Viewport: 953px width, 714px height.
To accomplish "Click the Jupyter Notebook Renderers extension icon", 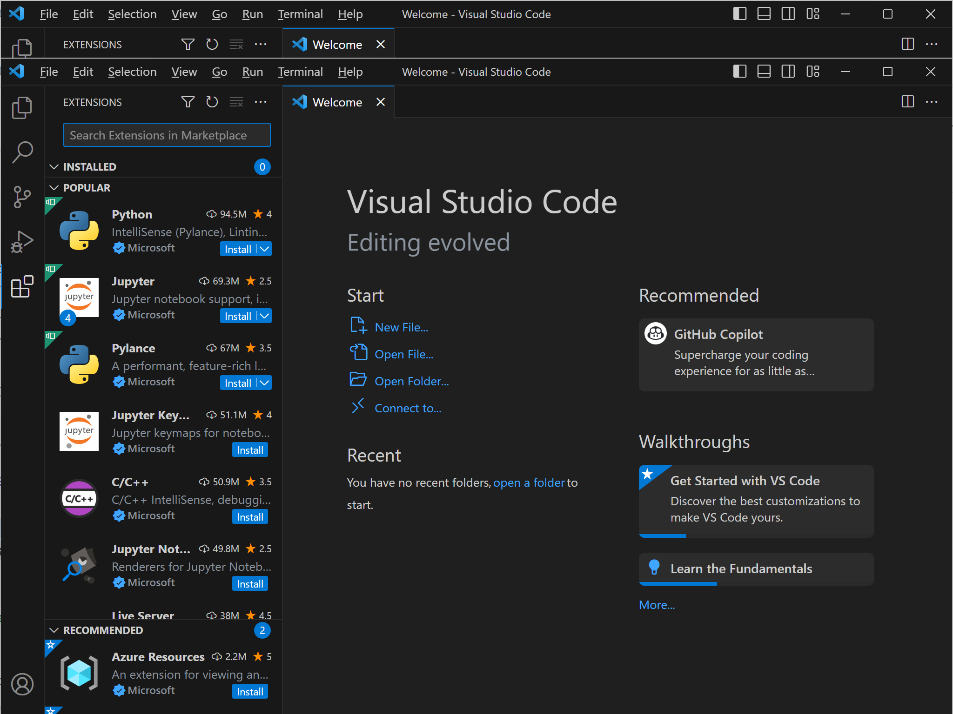I will click(79, 565).
